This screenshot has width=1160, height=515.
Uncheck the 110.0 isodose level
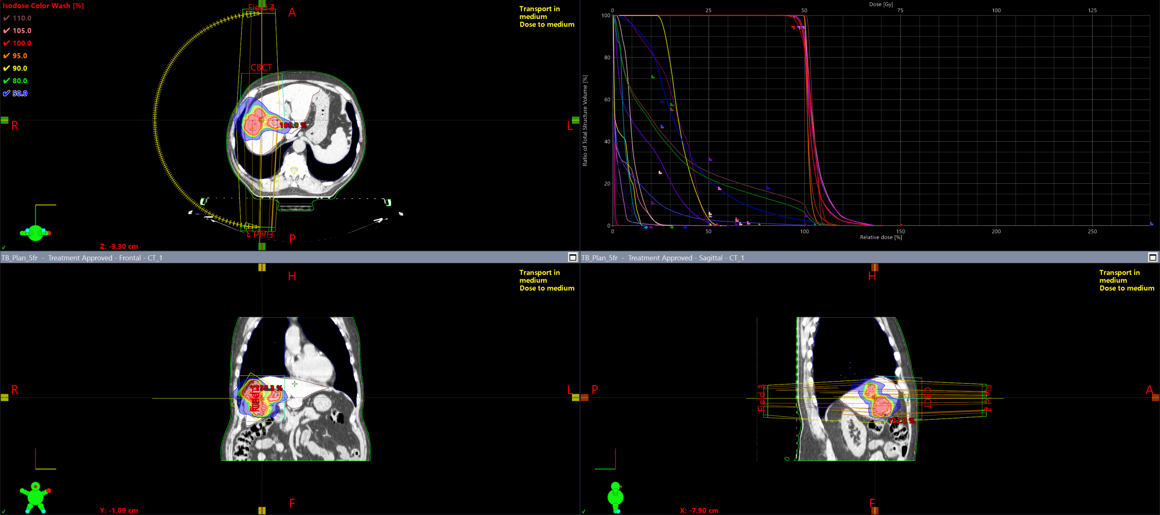tap(6, 18)
